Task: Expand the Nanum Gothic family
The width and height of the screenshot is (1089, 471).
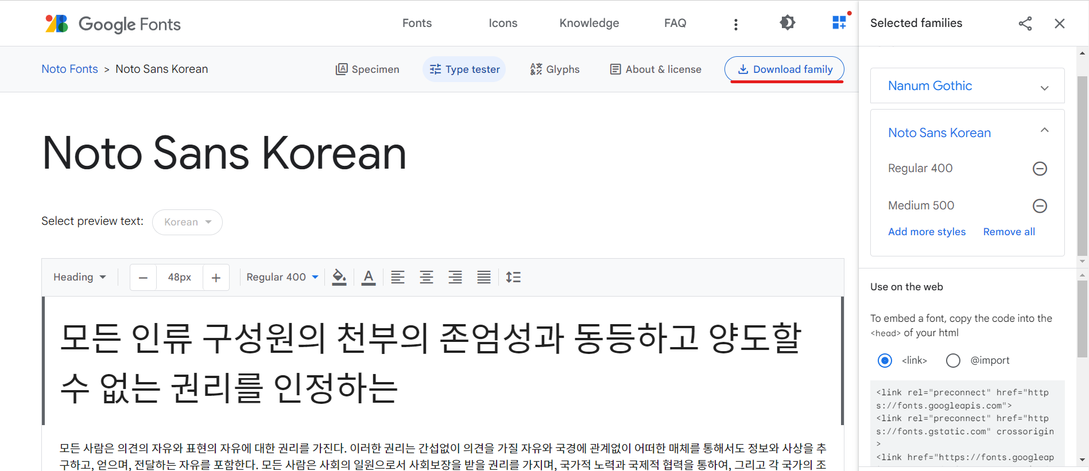Action: pyautogui.click(x=1045, y=88)
